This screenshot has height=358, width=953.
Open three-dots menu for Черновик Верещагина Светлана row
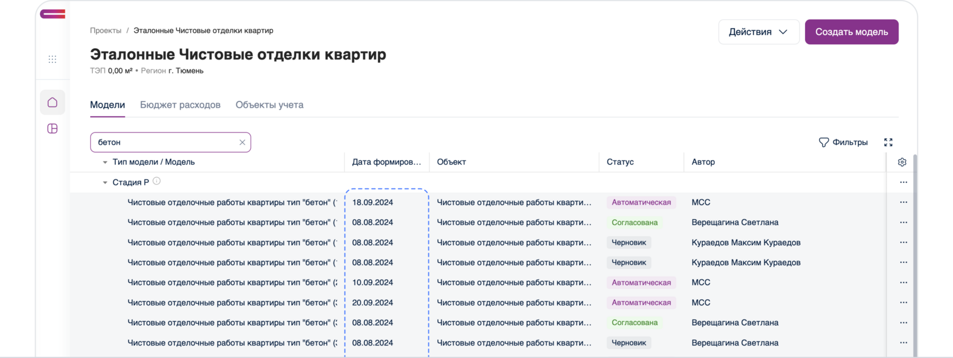coord(904,343)
